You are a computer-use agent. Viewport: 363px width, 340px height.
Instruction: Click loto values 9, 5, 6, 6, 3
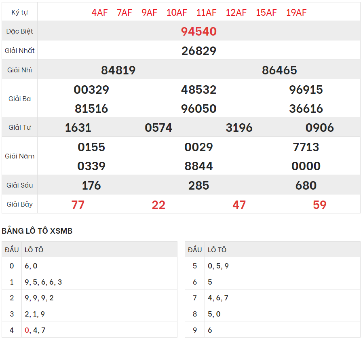(43, 282)
